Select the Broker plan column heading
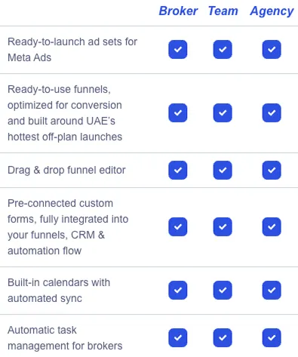The image size is (298, 357). tap(178, 11)
